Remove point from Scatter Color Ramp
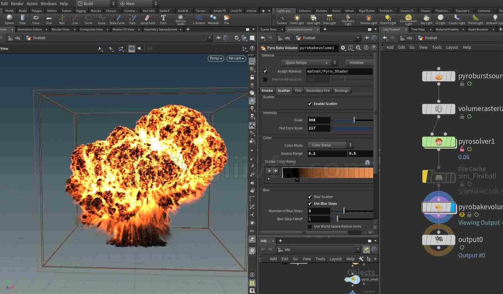Viewport: 503px width, 294px height. point(269,171)
